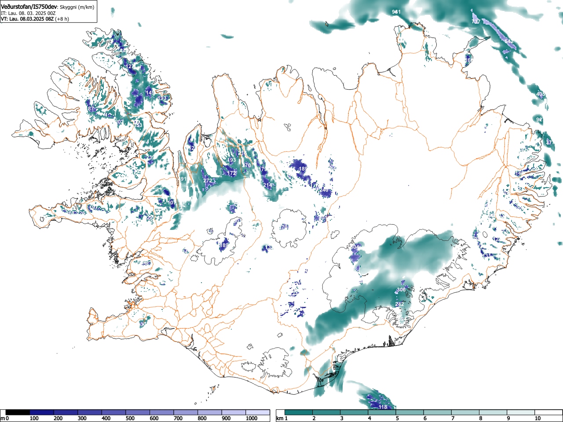
Task: Click the 9–10 km palest legend swatch
Action: coord(522,412)
